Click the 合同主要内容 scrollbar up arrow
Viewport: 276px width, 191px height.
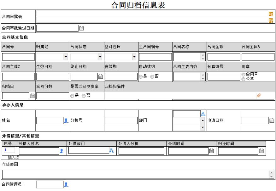[203, 75]
